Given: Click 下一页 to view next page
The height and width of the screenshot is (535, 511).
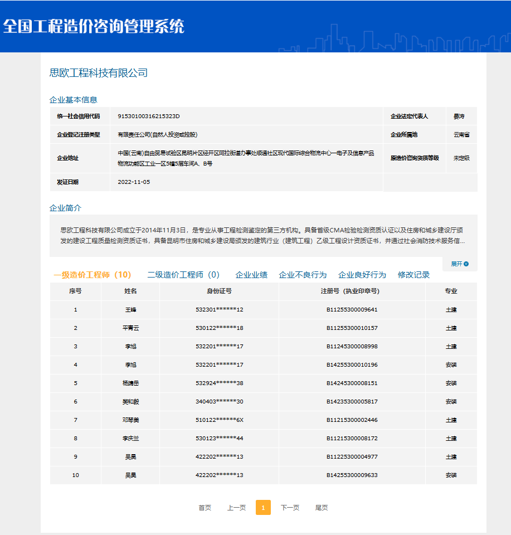Looking at the screenshot, I should [291, 508].
